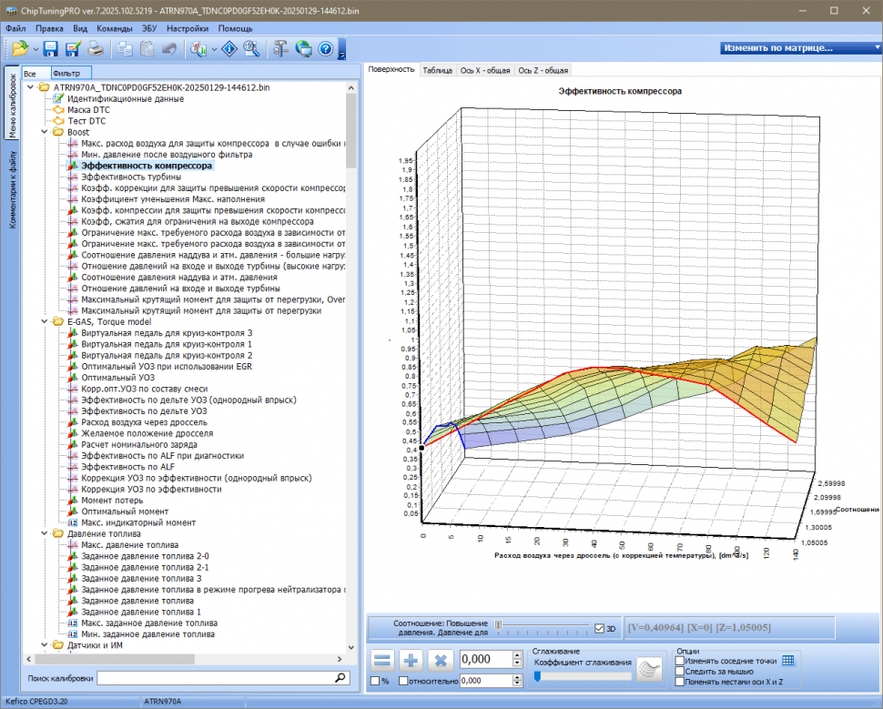Click the 'Коэффициент сглаживания' slider

pos(583,675)
